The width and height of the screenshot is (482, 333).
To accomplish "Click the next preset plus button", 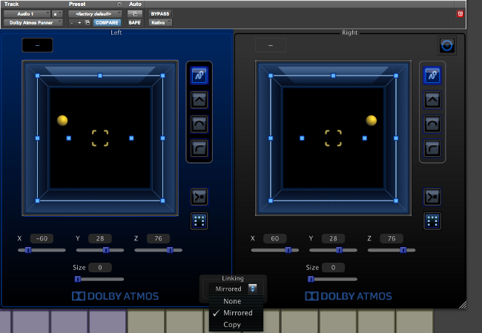I will tap(79, 23).
